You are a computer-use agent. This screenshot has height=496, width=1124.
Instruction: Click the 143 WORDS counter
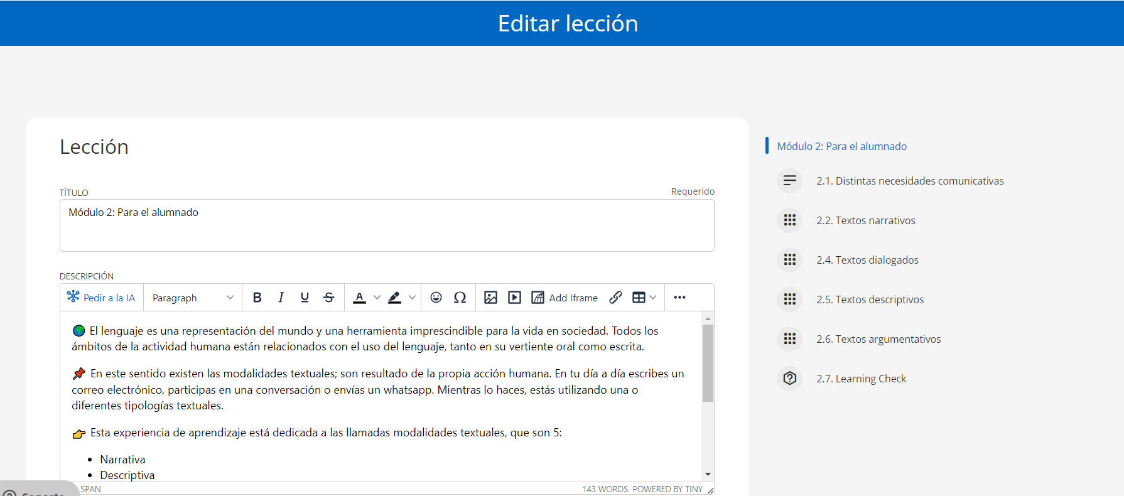pos(605,489)
